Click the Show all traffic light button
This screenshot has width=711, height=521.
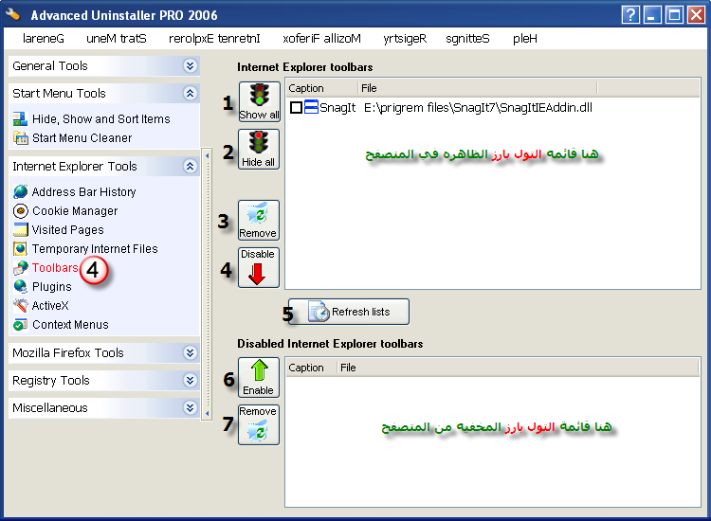260,102
